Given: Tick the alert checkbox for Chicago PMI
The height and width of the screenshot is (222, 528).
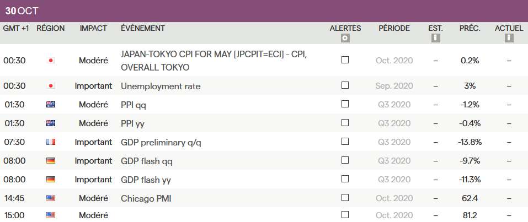Looking at the screenshot, I should coord(345,198).
